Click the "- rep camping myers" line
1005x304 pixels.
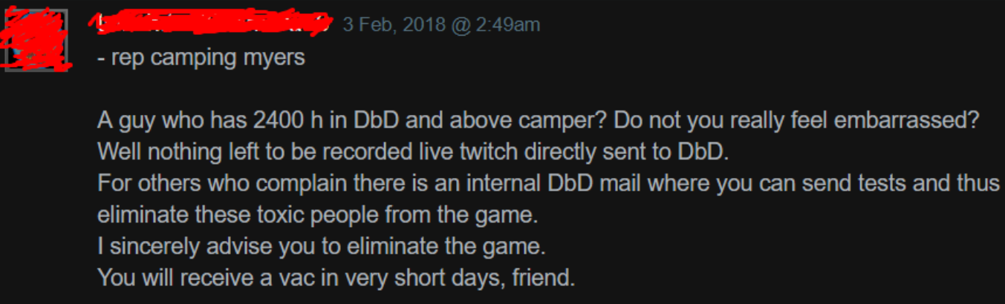201,58
